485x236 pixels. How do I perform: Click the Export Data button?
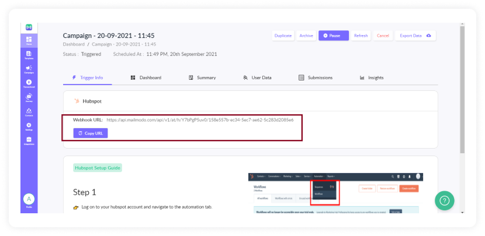coord(415,36)
